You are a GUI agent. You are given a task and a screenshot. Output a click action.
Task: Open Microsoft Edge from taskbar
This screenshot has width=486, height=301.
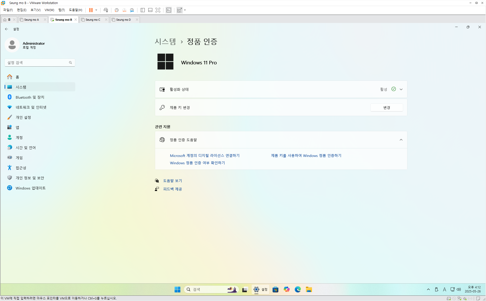click(298, 289)
